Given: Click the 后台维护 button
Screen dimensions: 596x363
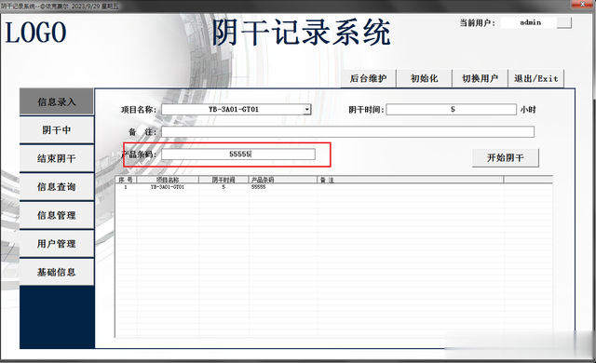Looking at the screenshot, I should coord(368,78).
